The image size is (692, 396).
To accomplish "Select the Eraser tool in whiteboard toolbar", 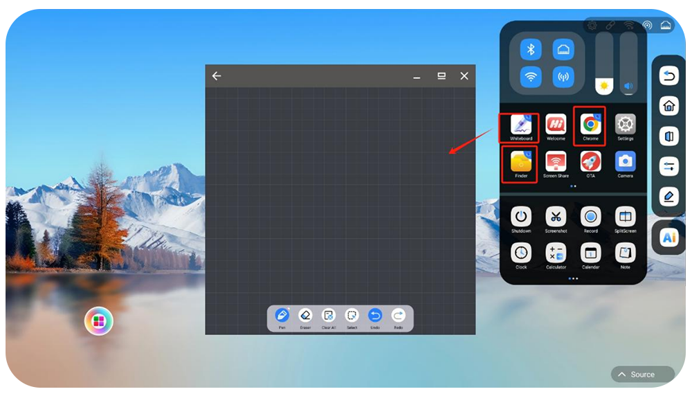I will click(305, 316).
